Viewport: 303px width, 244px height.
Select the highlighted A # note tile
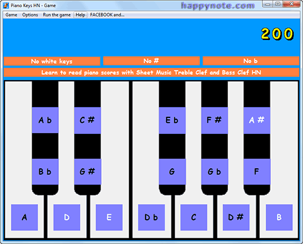tap(257, 120)
